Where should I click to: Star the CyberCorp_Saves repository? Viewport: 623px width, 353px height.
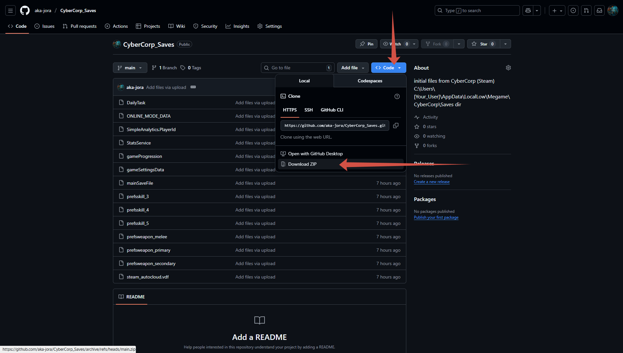click(484, 44)
